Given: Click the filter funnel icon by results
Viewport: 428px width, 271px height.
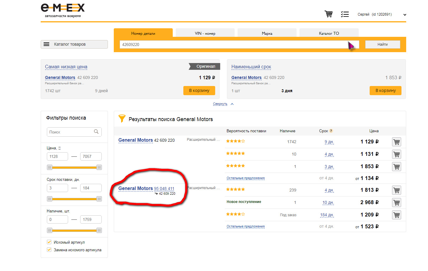Looking at the screenshot, I should 122,118.
